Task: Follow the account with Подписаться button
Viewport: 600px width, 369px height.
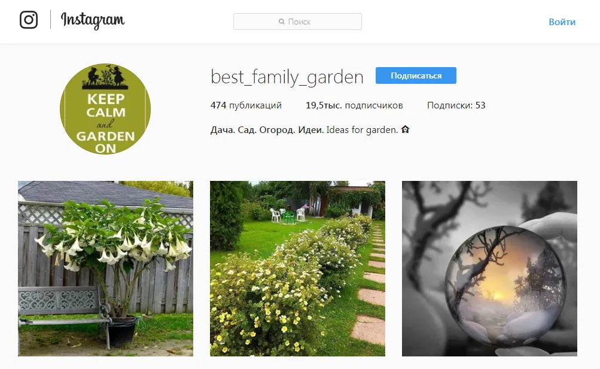Action: coord(416,75)
